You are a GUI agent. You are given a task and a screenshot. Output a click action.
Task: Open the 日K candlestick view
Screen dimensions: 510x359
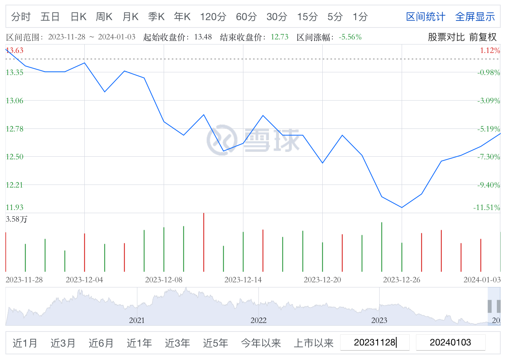(x=78, y=17)
